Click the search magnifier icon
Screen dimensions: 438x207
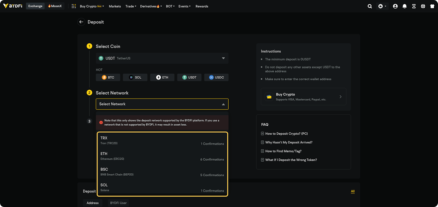(370, 6)
